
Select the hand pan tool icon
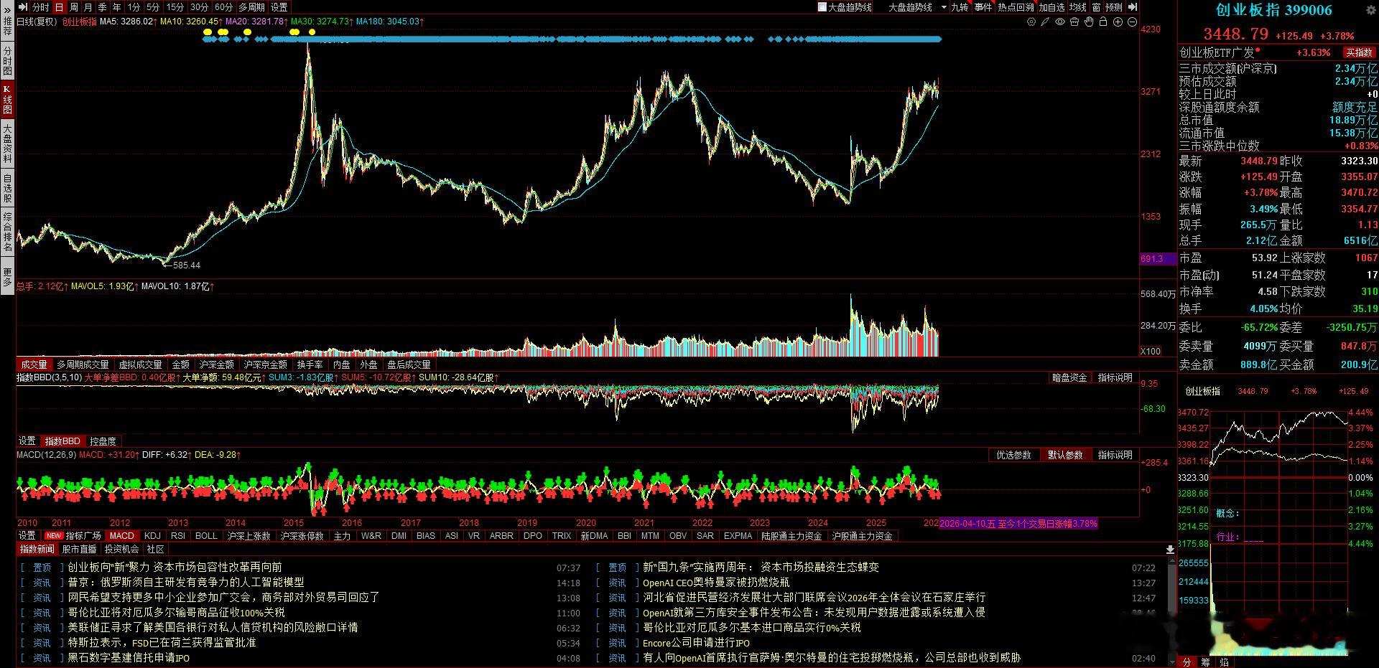(1089, 22)
